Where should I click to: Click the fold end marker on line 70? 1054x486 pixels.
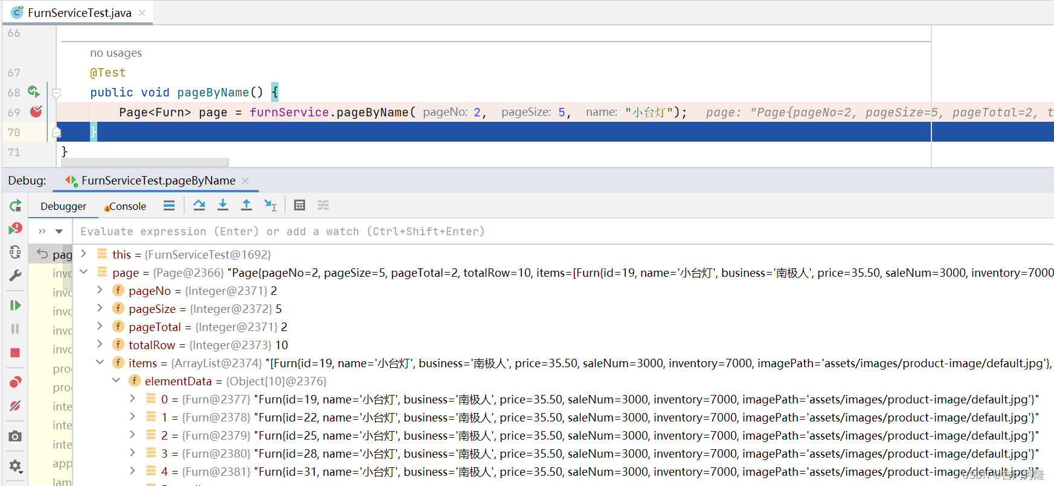(57, 132)
